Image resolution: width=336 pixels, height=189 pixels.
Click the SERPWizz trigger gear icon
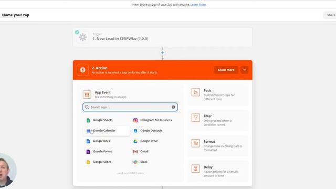83,37
